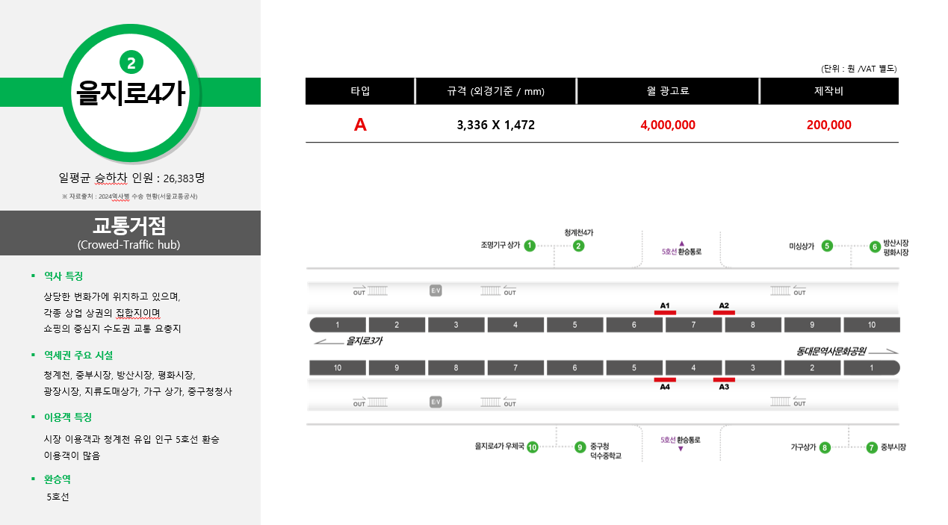Click the 제작비 column header
This screenshot has height=525, width=948.
pyautogui.click(x=829, y=91)
